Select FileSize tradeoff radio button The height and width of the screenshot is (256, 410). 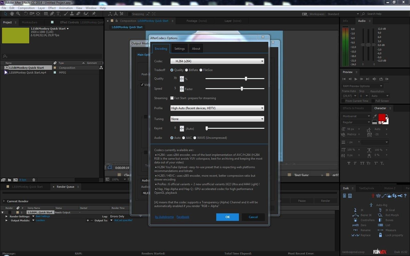point(201,70)
